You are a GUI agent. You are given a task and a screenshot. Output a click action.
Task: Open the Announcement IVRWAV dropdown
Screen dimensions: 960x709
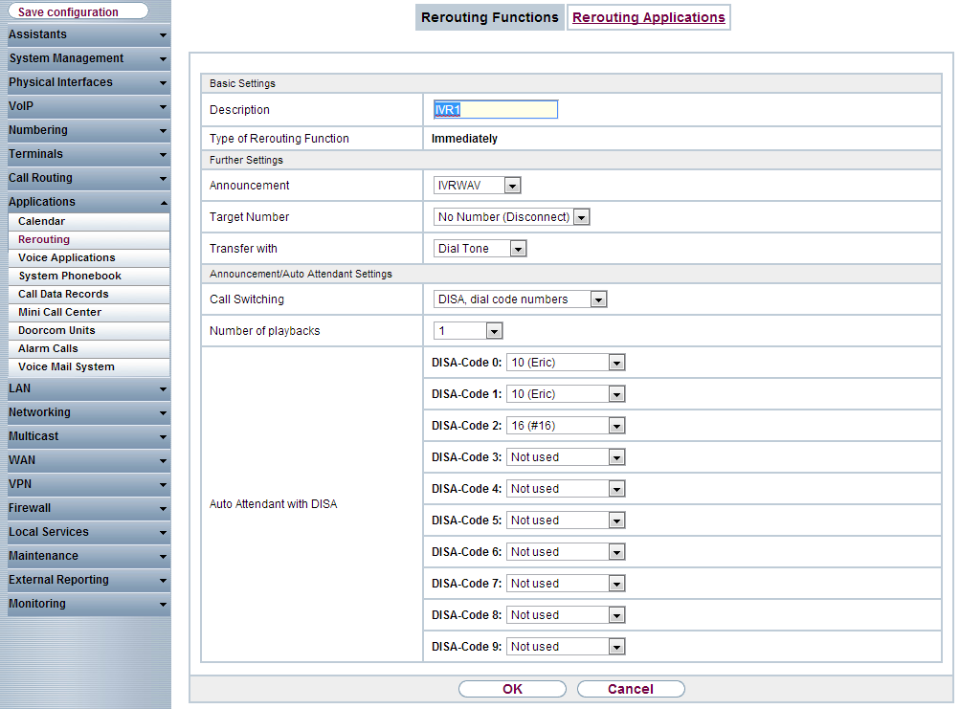(477, 186)
